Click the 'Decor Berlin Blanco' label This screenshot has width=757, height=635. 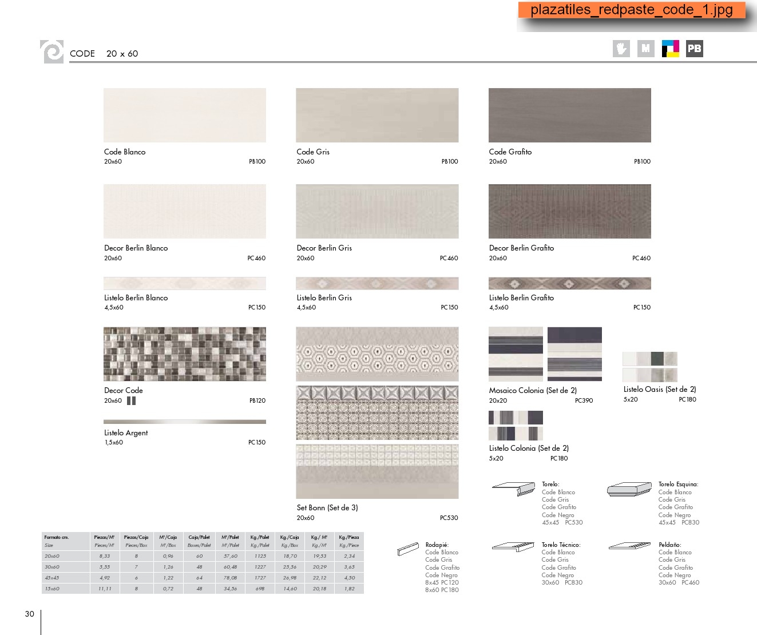(x=136, y=248)
